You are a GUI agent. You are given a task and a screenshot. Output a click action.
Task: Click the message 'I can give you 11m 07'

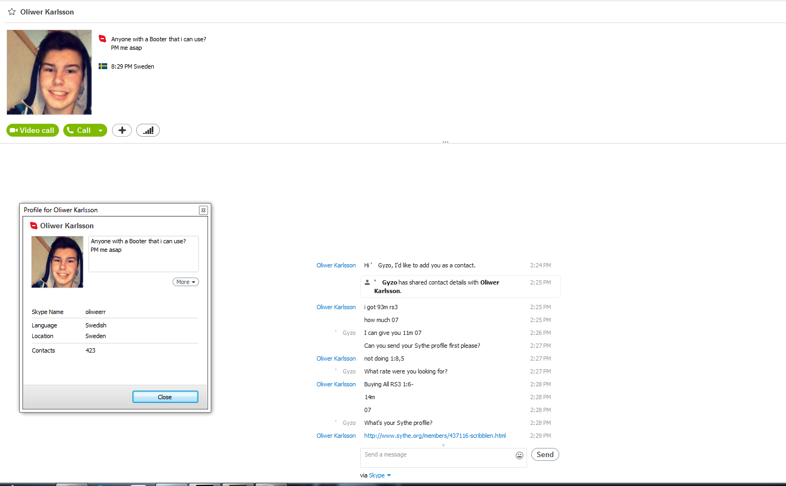(x=393, y=333)
